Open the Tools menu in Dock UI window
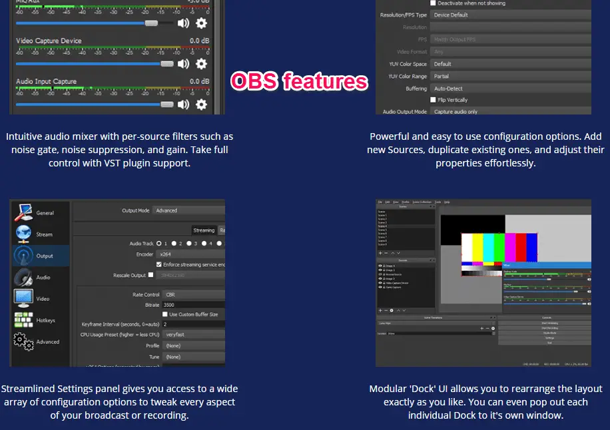This screenshot has width=610, height=430. (438, 202)
